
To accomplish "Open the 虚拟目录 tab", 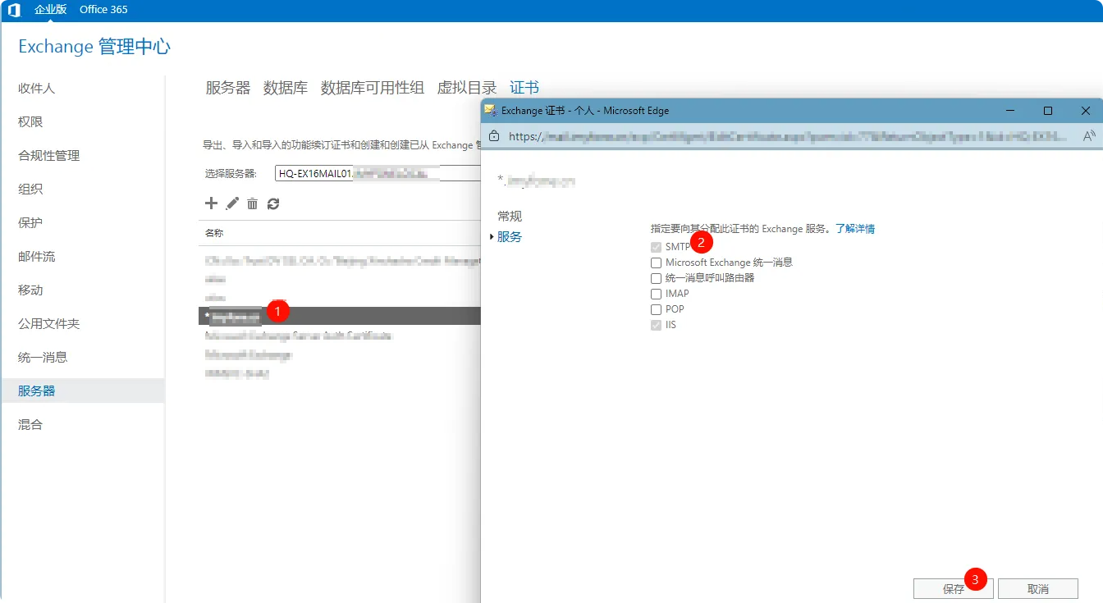I will [467, 88].
